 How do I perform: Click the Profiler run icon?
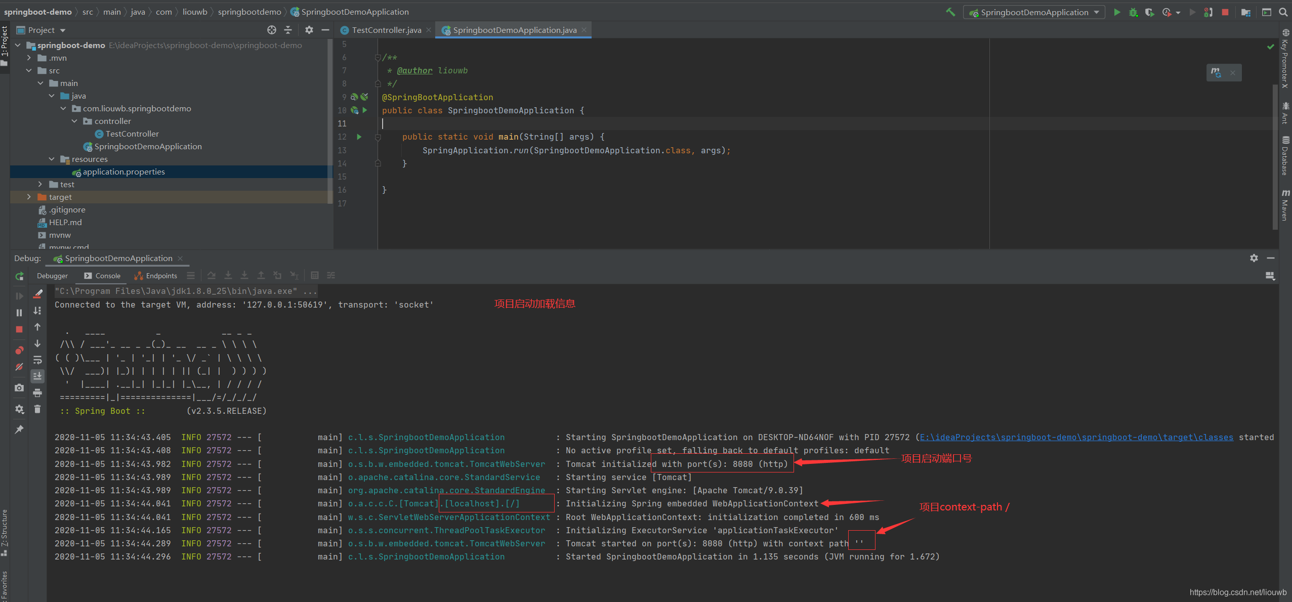1166,12
